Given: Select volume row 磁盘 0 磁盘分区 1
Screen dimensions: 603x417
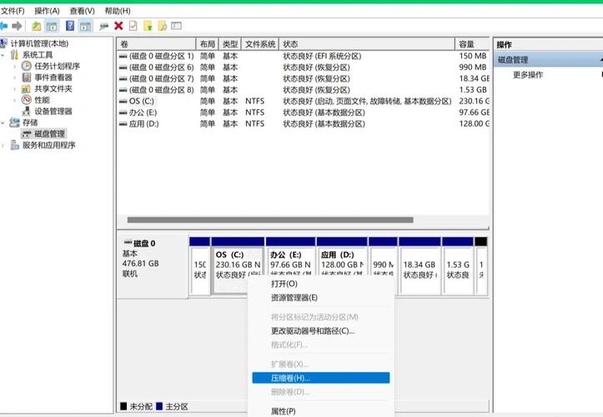Looking at the screenshot, I should (x=304, y=56).
